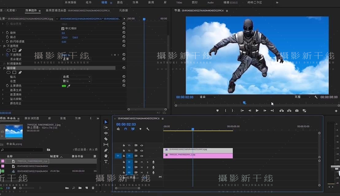Show more workspaces overflow arrows

277,2
